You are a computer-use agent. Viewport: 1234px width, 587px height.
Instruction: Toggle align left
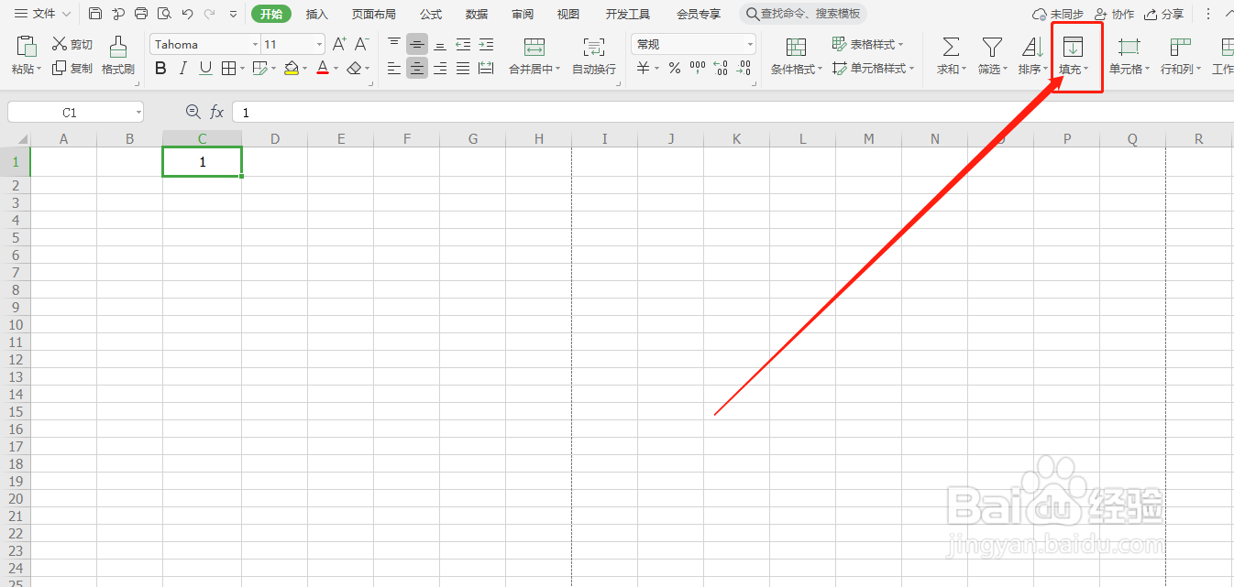coord(394,68)
